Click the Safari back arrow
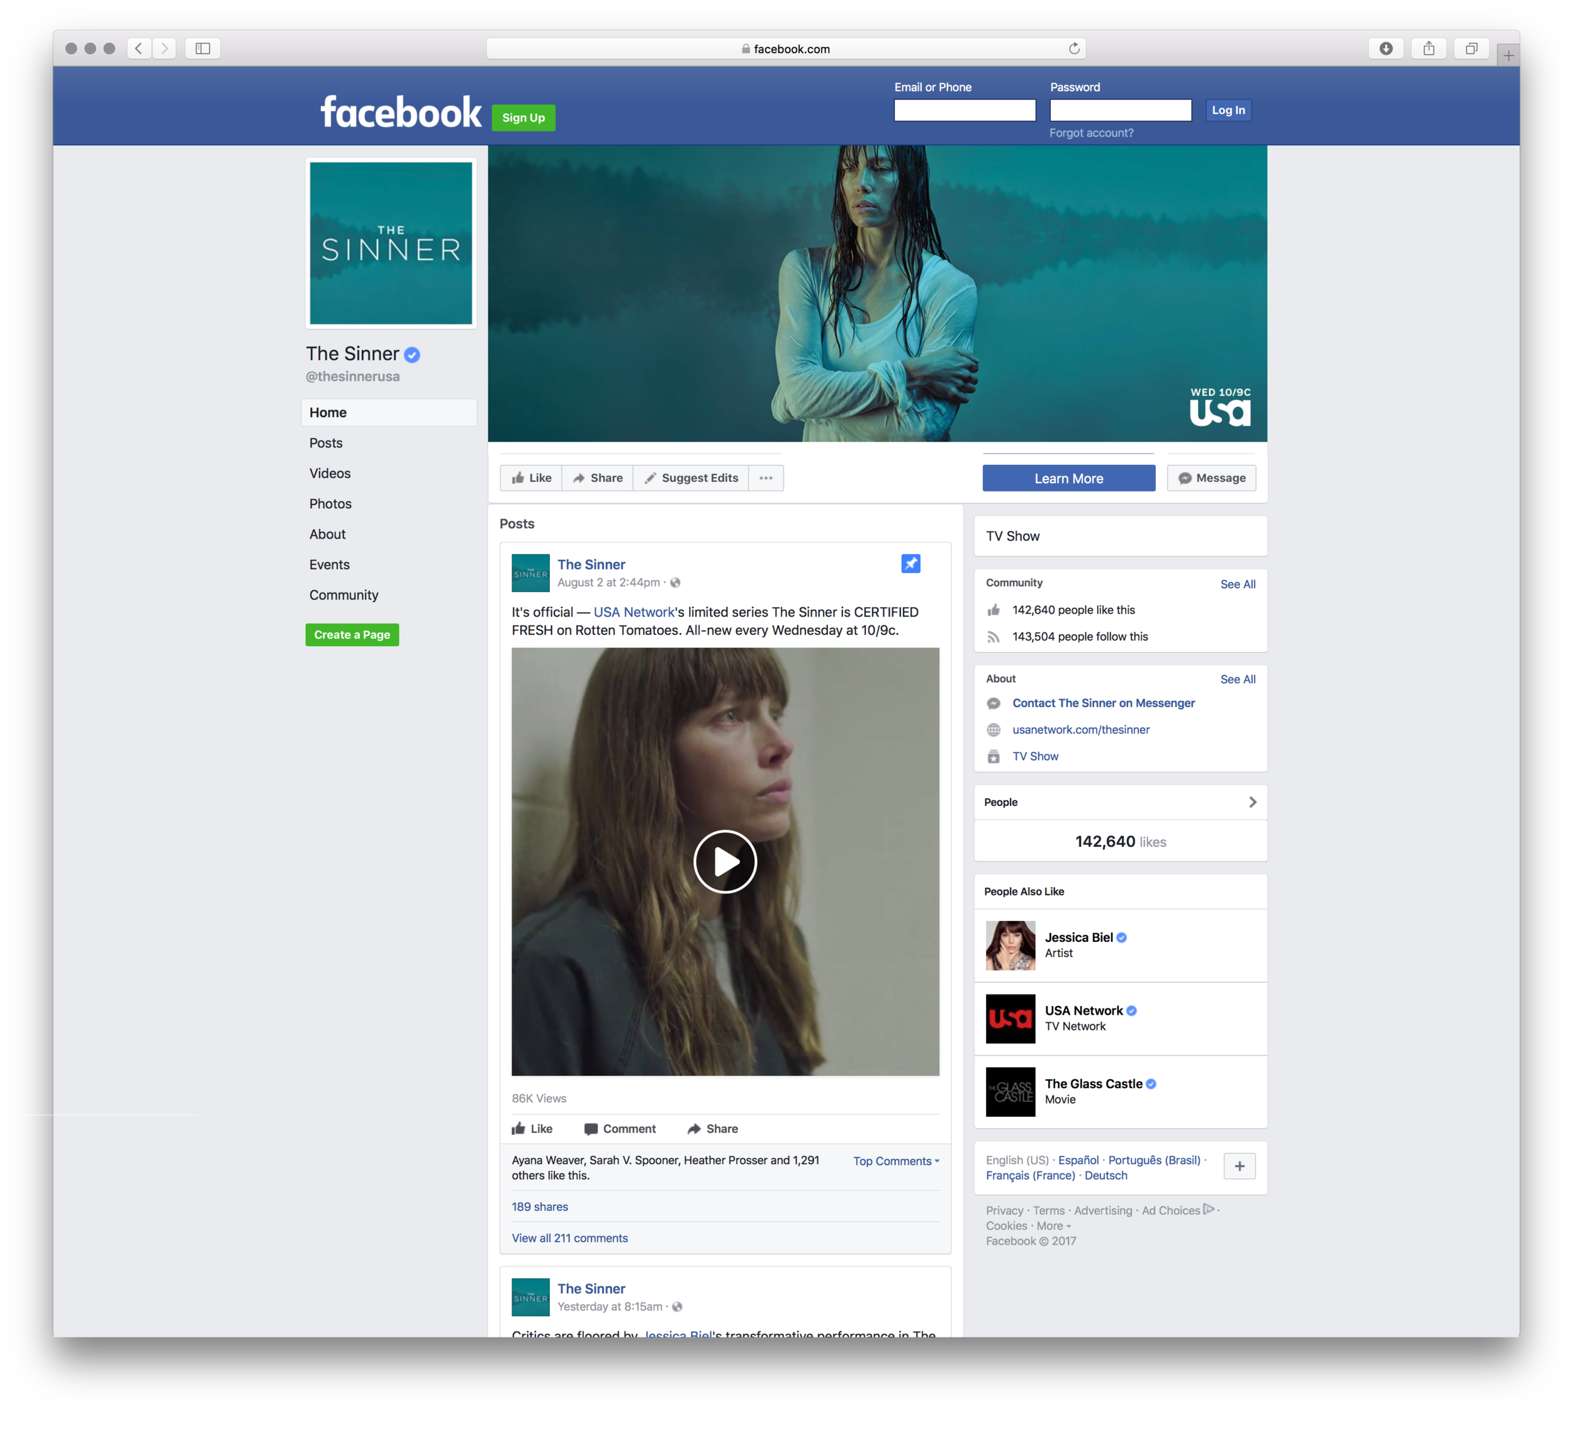Image resolution: width=1573 pixels, height=1447 pixels. [138, 48]
